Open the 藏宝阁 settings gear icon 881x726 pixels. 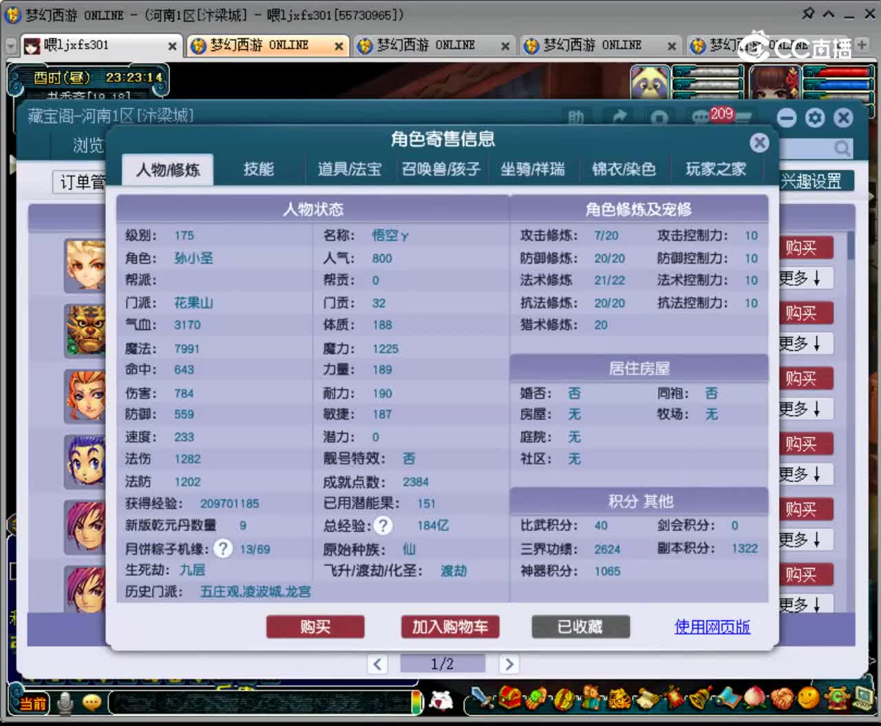(815, 118)
